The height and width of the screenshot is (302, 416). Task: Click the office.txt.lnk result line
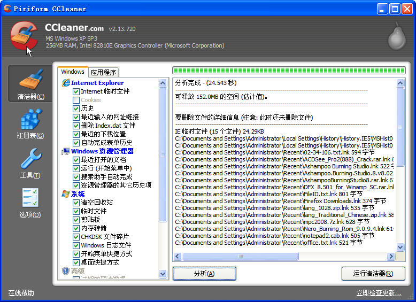point(268,243)
